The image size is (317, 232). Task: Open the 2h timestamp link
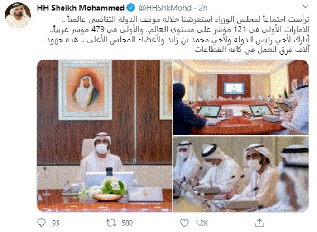203,8
